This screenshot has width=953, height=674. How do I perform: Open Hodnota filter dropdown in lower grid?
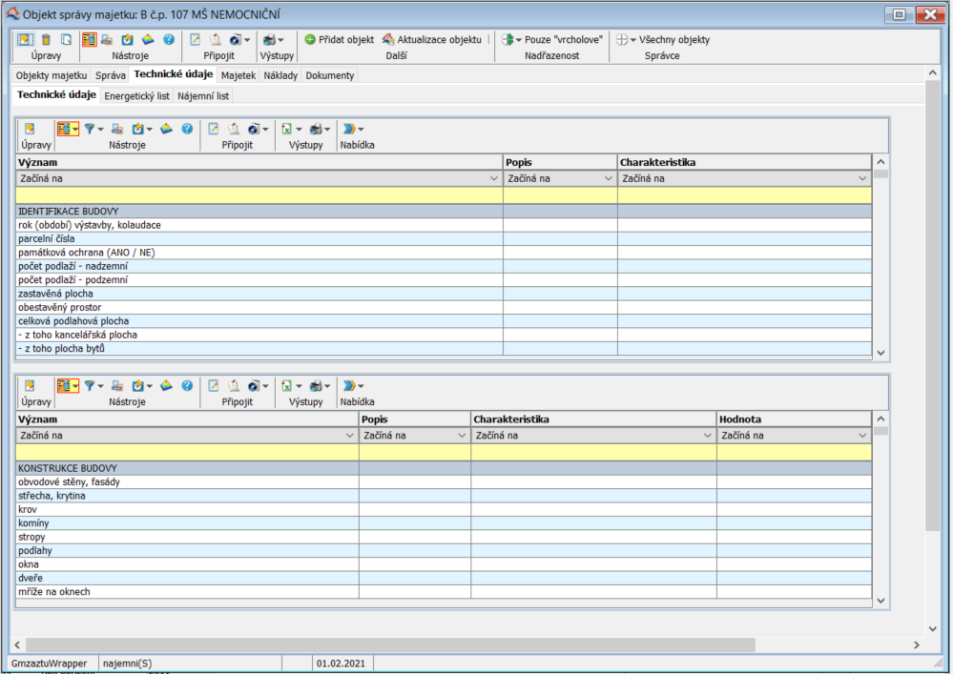pyautogui.click(x=862, y=436)
